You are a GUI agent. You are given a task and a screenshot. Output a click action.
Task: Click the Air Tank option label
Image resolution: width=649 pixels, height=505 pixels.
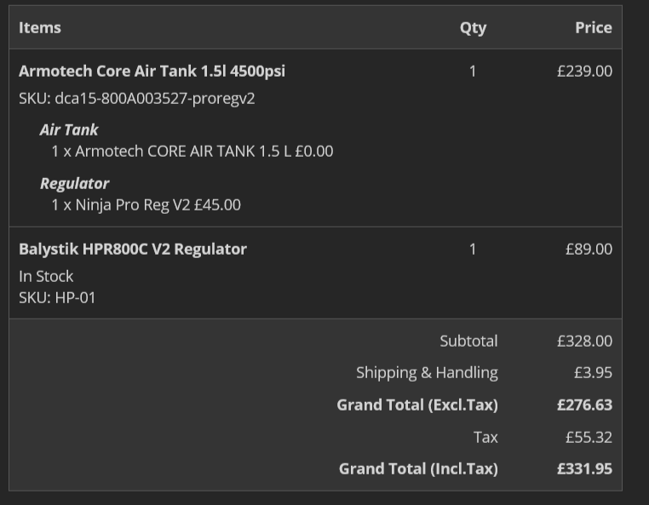(69, 129)
